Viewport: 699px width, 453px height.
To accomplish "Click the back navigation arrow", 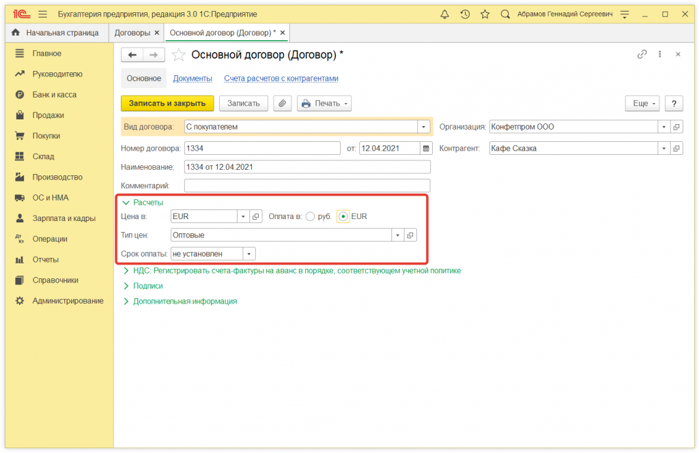I will click(x=132, y=55).
